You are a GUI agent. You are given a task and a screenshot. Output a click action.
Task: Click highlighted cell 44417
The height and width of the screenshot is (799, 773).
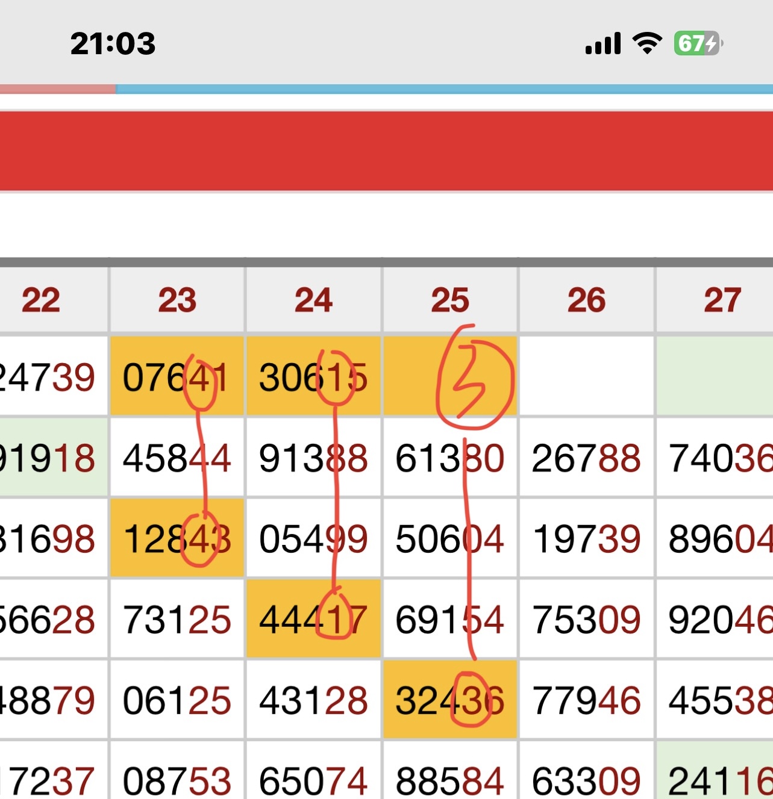313,620
